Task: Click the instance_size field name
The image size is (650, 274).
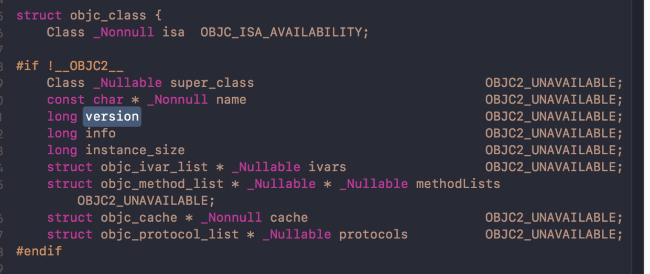Action: (x=135, y=150)
